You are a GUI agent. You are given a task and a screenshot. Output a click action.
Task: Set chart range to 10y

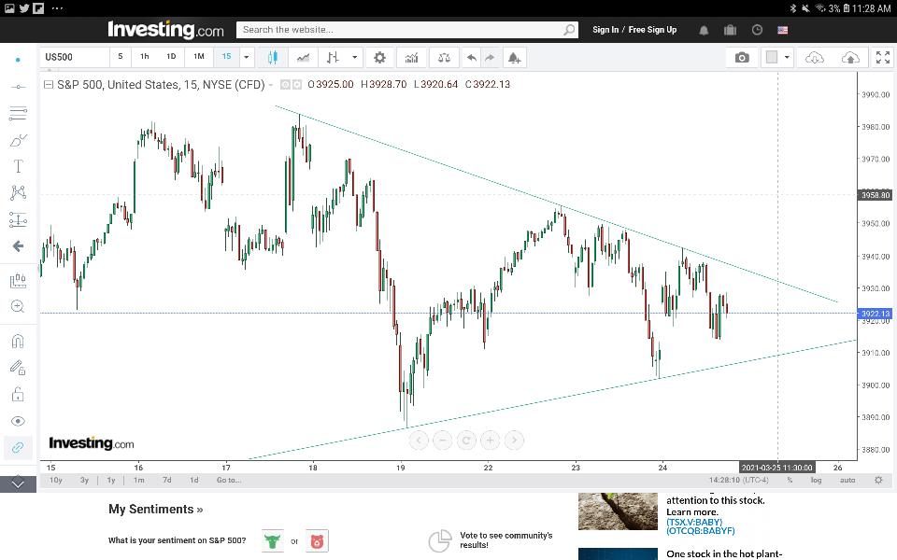pos(56,480)
